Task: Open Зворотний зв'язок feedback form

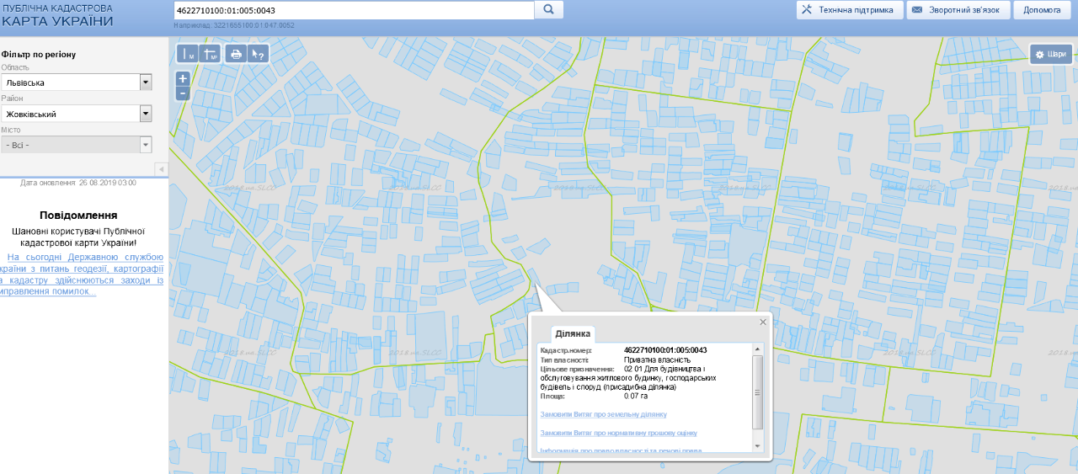Action: point(958,10)
